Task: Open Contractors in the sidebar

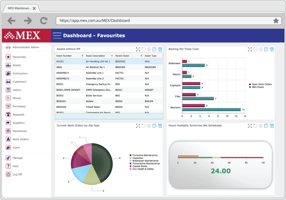Action: [x=17, y=73]
